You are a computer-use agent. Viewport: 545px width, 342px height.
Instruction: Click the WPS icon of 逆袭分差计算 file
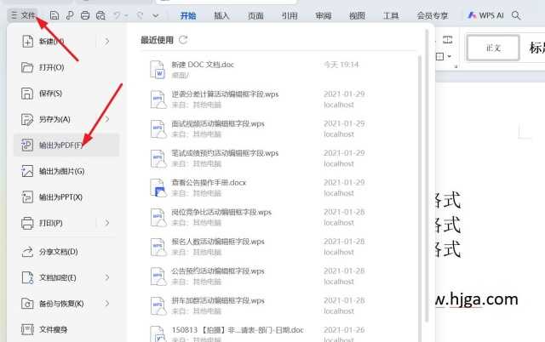[158, 100]
